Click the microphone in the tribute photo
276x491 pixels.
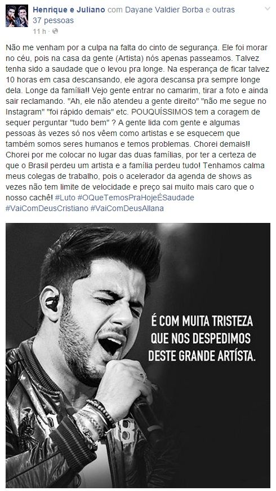pyautogui.click(x=147, y=418)
